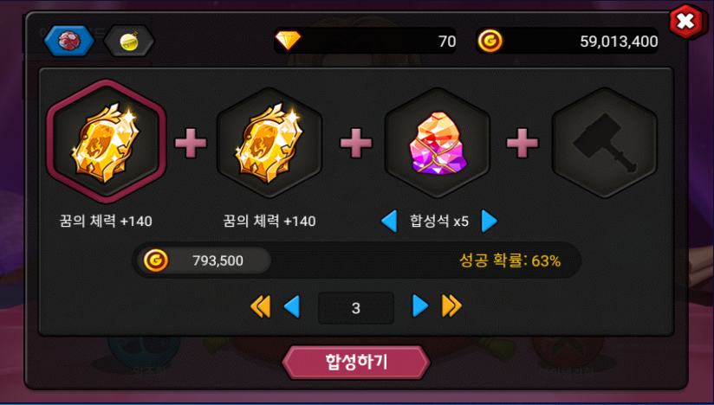Tap the diamond currency icon
The width and height of the screenshot is (714, 405).
[289, 41]
